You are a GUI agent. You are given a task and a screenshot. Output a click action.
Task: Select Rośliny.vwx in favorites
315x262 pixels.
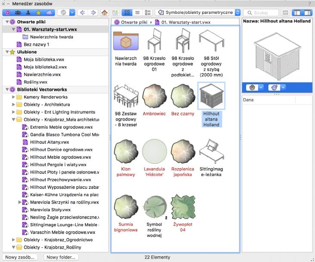pyautogui.click(x=32, y=82)
